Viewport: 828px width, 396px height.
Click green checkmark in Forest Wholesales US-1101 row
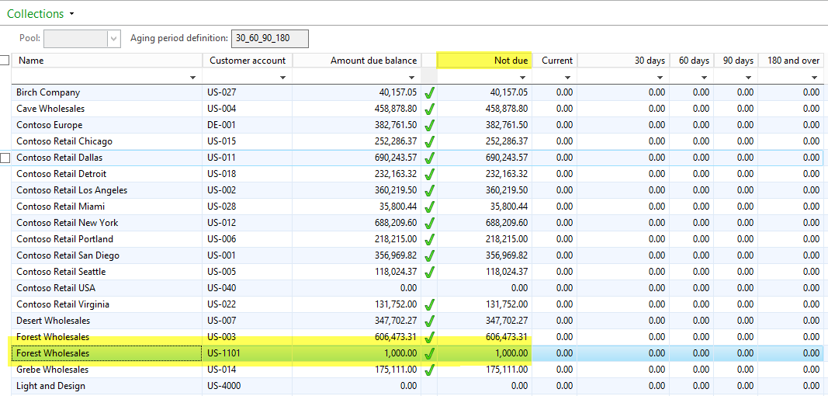429,353
